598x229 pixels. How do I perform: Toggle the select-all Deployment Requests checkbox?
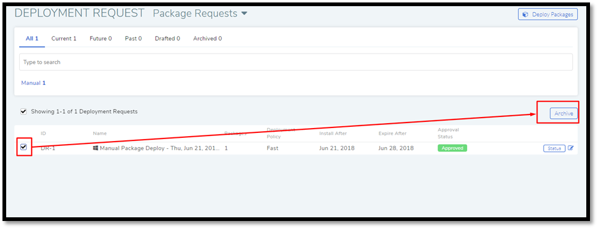23,112
